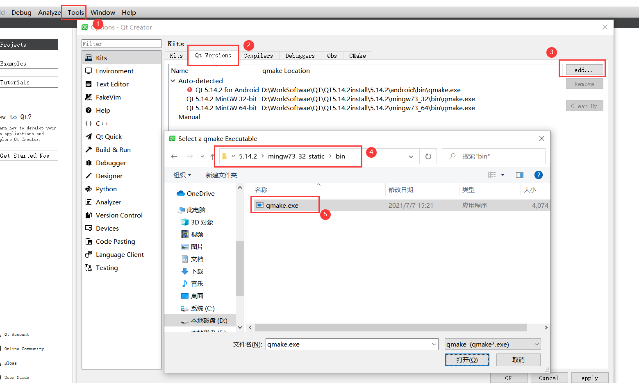The image size is (639, 383).
Task: Switch to the Compilers tab
Action: tap(259, 55)
